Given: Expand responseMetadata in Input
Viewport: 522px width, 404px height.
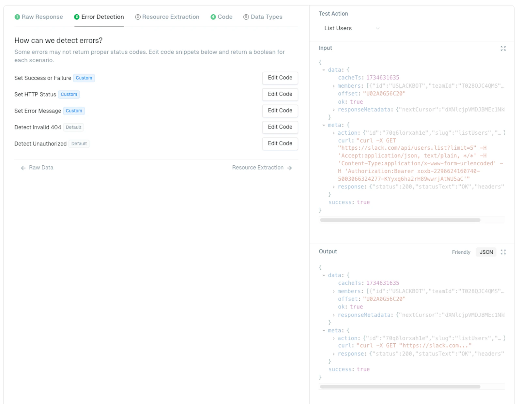Looking at the screenshot, I should coord(333,110).
